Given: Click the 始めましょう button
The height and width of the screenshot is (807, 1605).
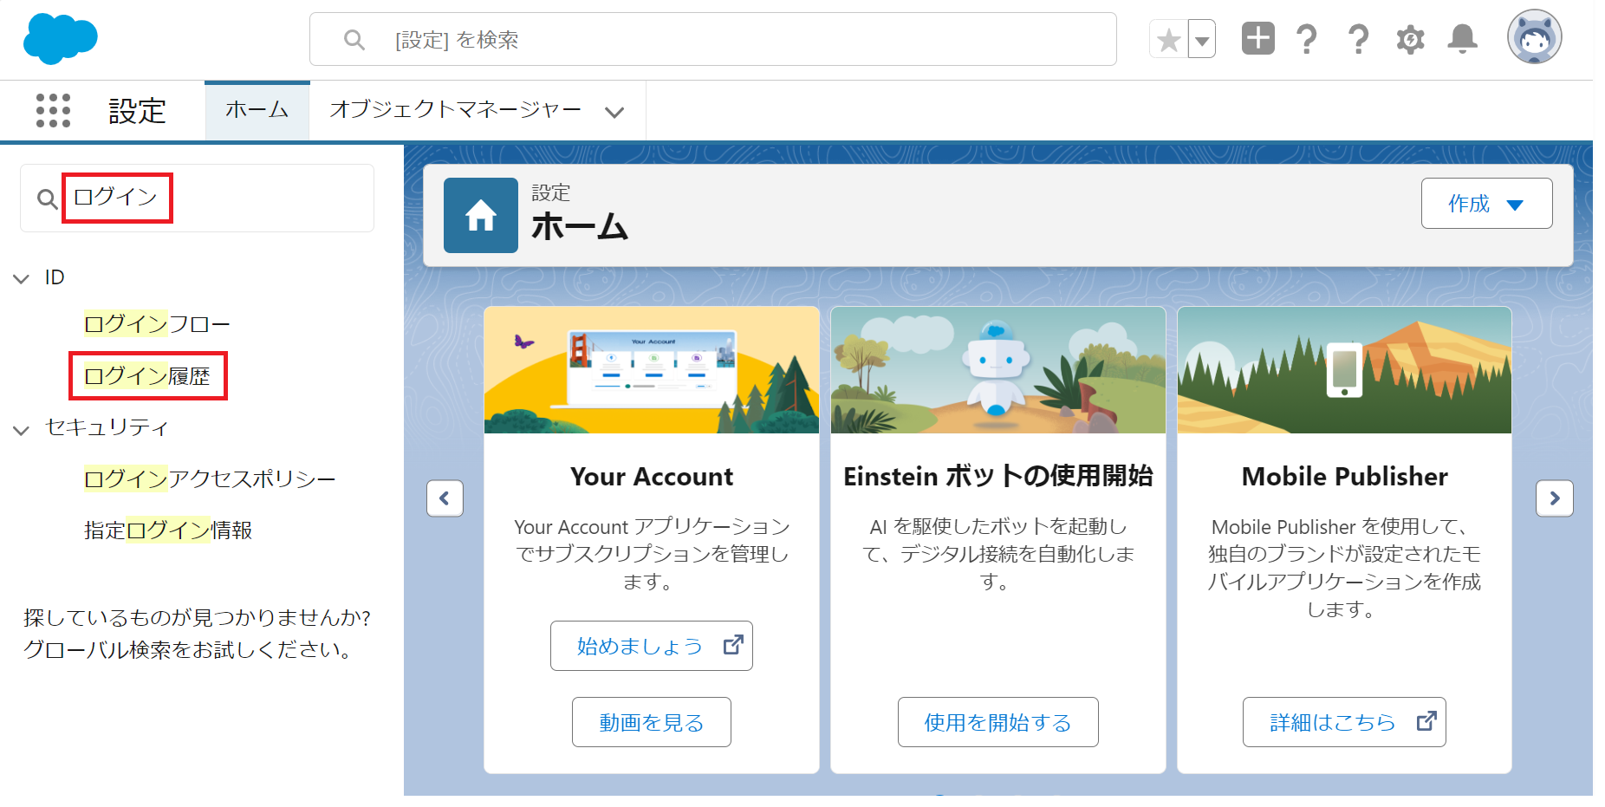Looking at the screenshot, I should click(x=651, y=646).
